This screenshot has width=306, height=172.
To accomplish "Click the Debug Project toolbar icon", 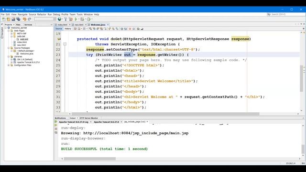I will pos(82,19).
